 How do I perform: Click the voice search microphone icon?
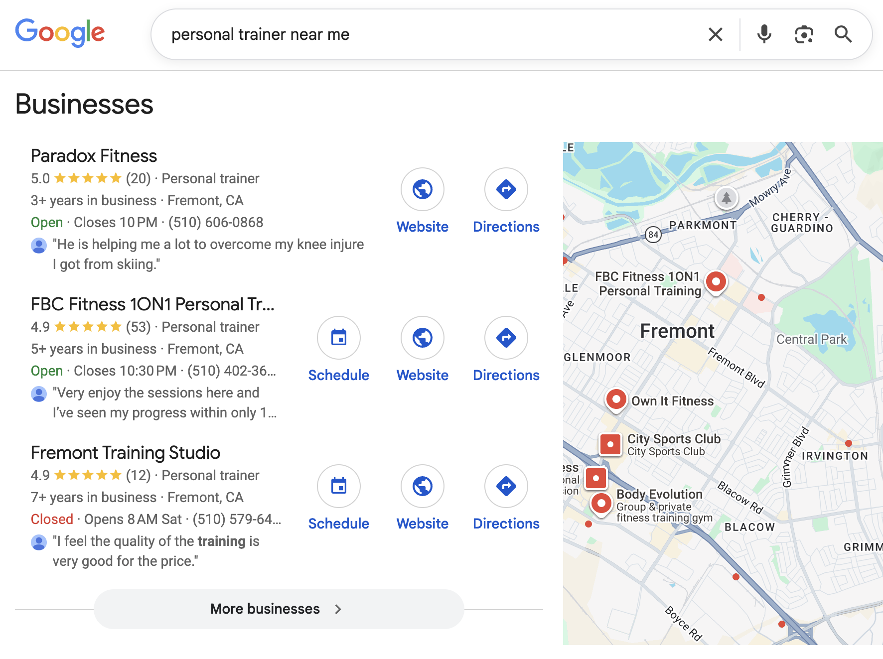click(x=763, y=34)
